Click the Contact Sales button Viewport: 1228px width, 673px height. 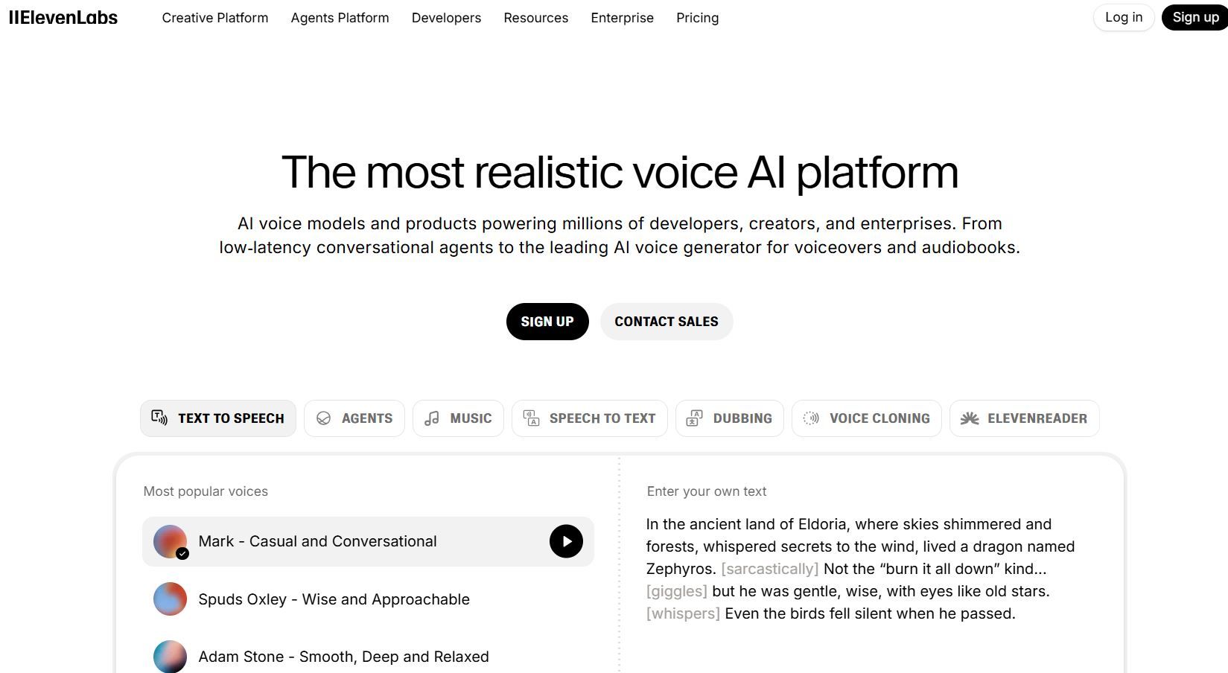tap(667, 322)
